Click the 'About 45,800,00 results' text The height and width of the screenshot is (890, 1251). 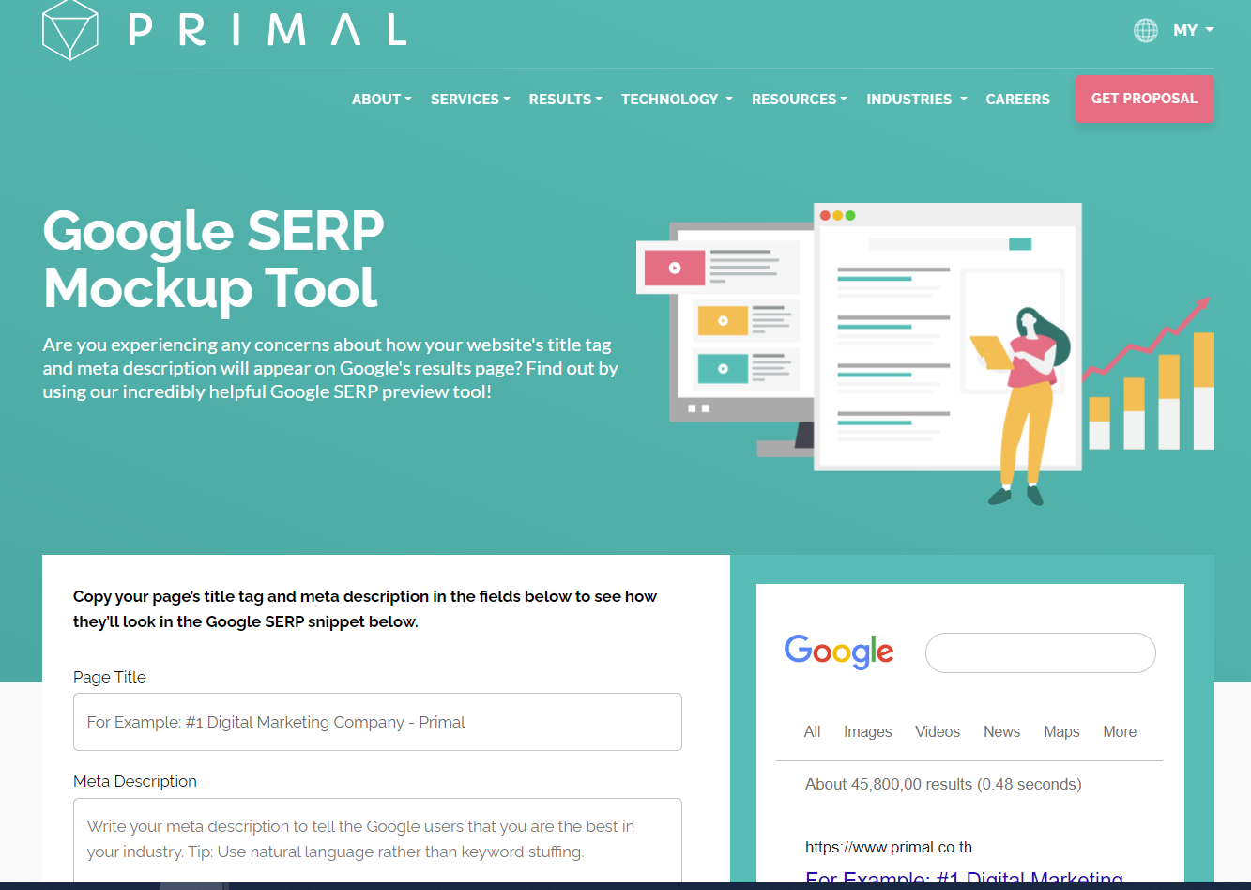point(943,784)
